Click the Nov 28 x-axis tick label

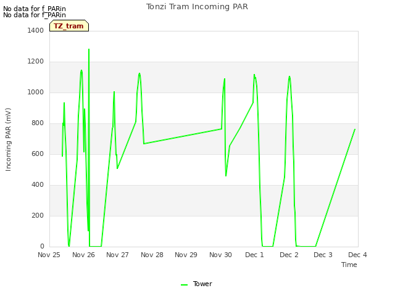pyautogui.click(x=152, y=255)
